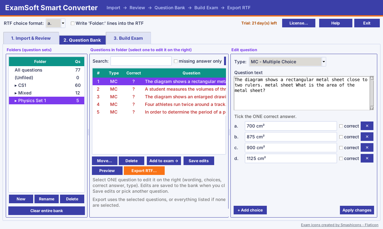
Task: Remove choice d. 1125 cm² with its × button
Action: pyautogui.click(x=367, y=158)
